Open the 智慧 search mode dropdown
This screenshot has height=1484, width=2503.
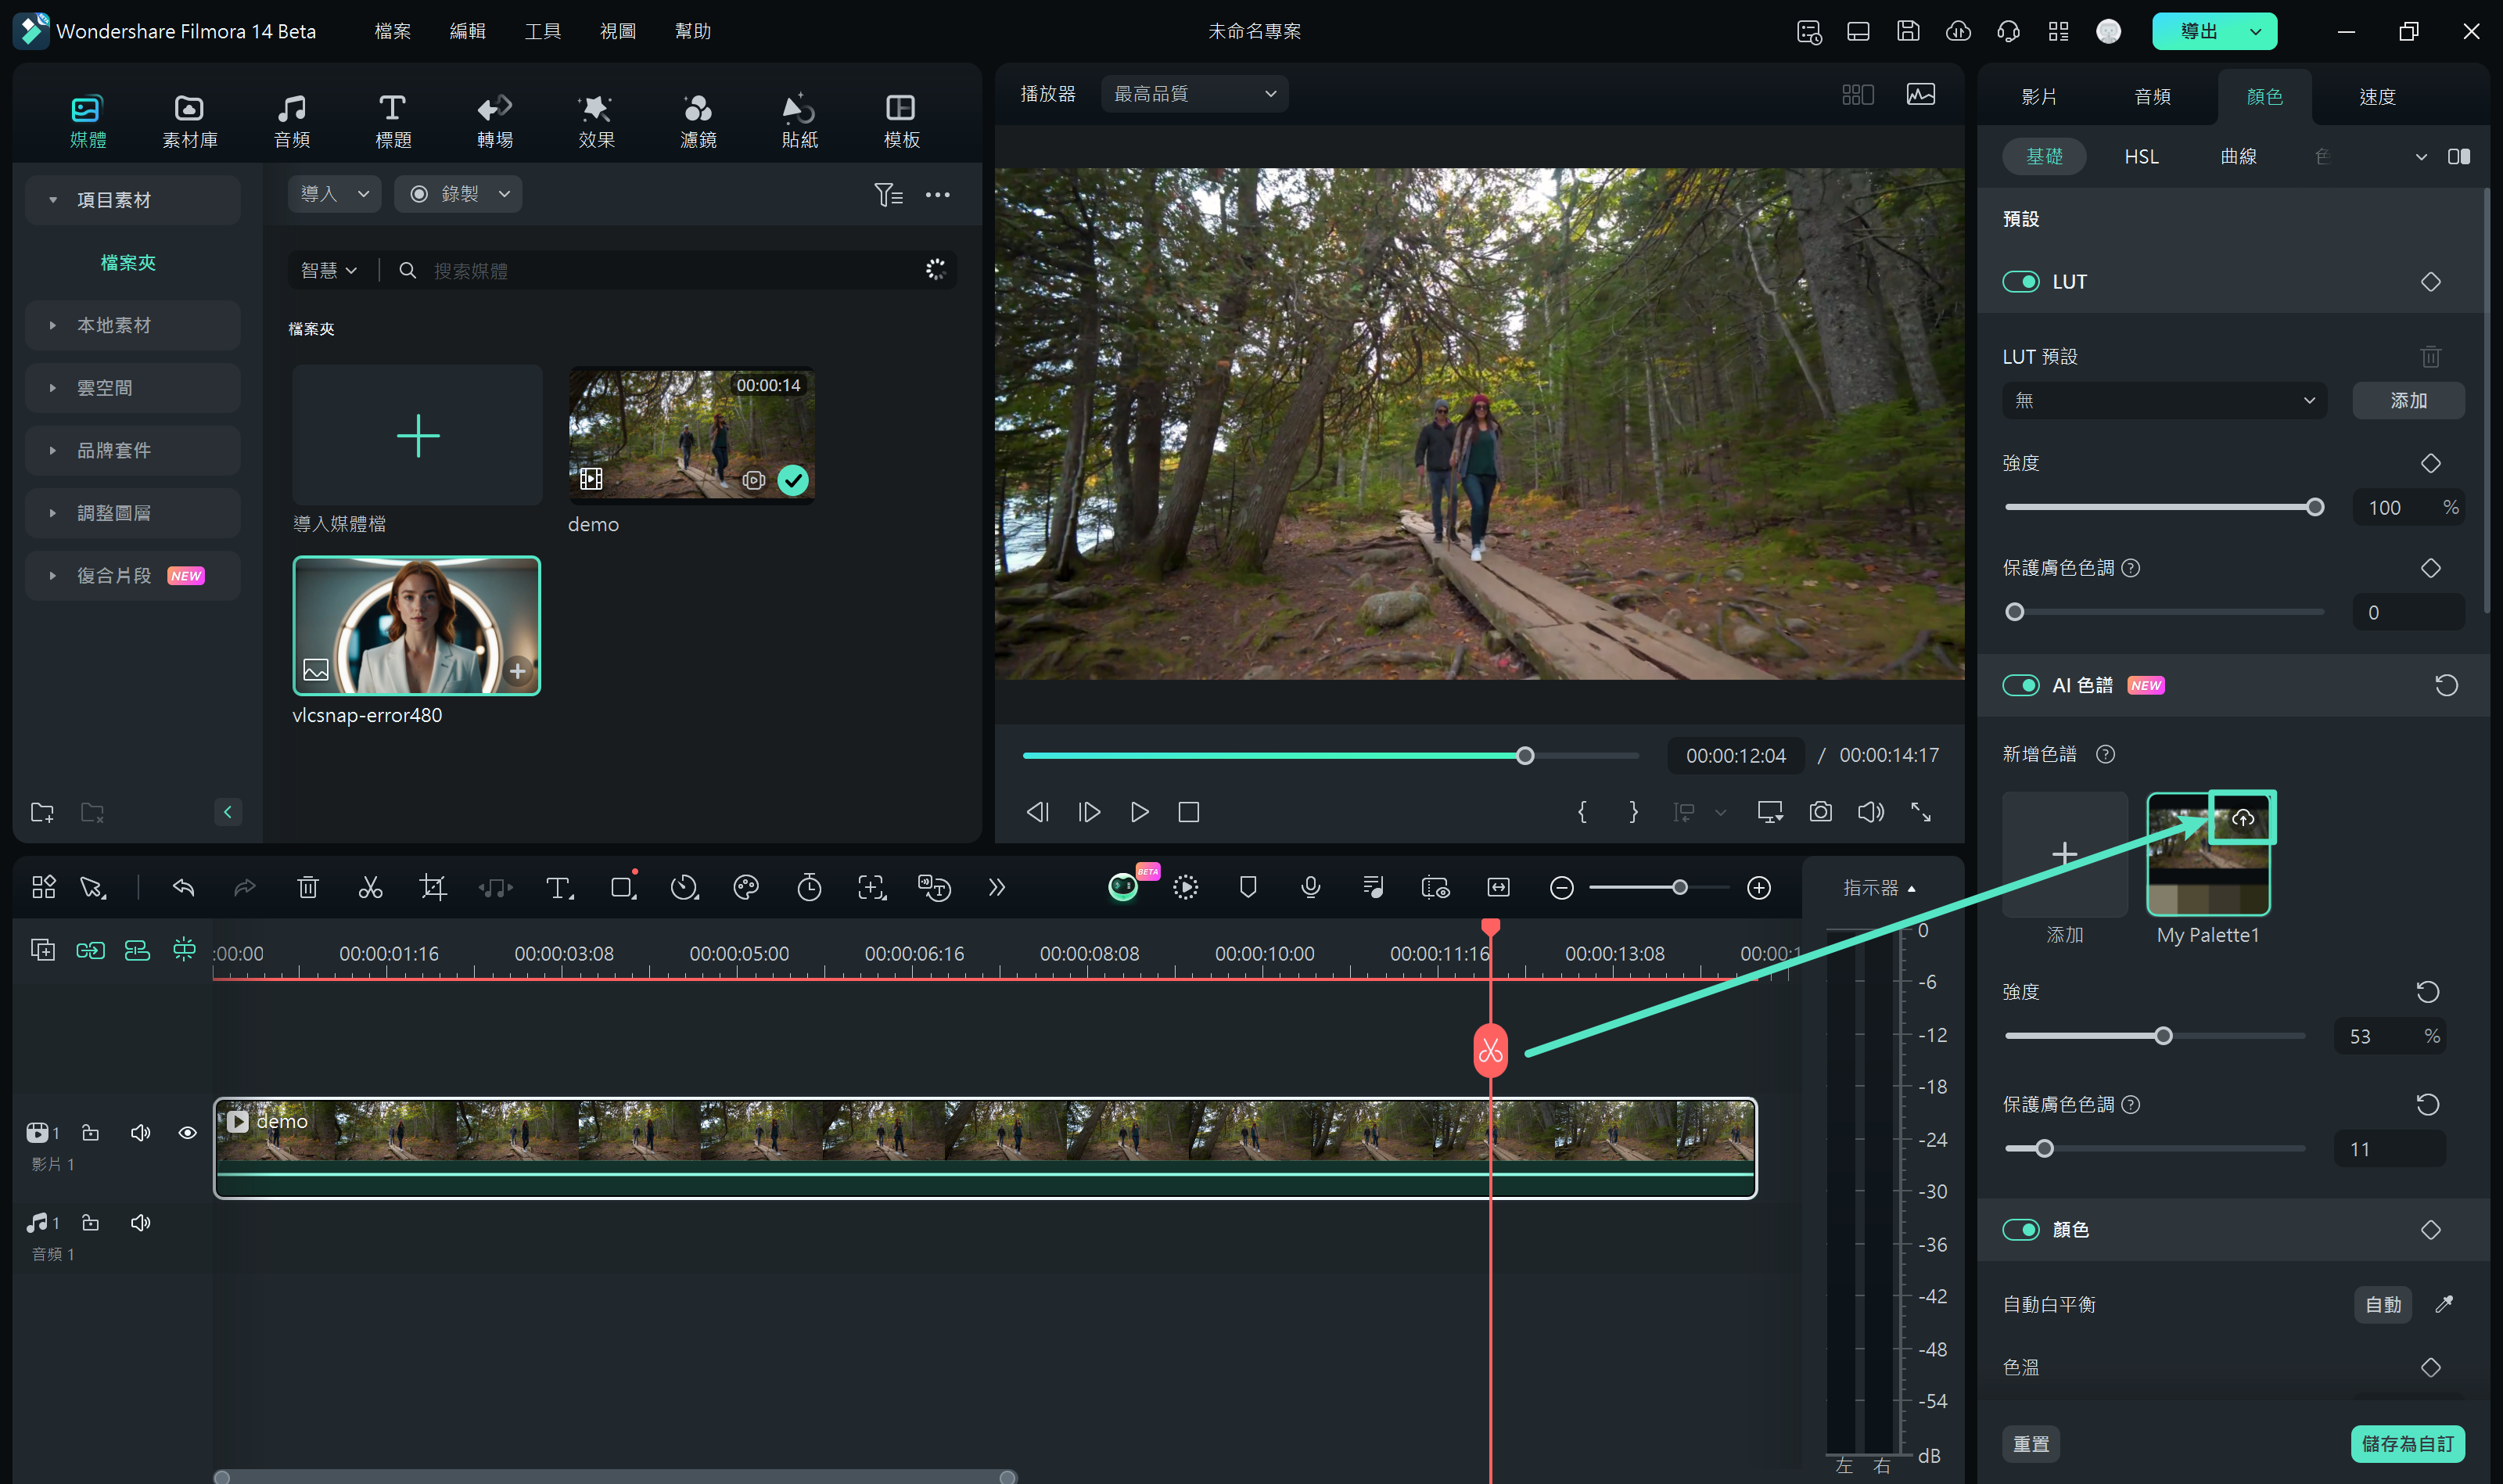tap(329, 270)
